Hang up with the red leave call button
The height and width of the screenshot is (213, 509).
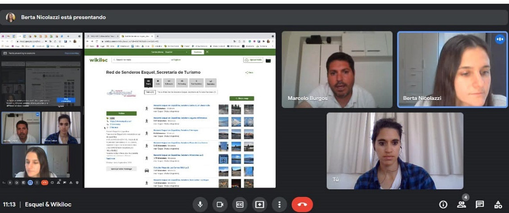(302, 205)
